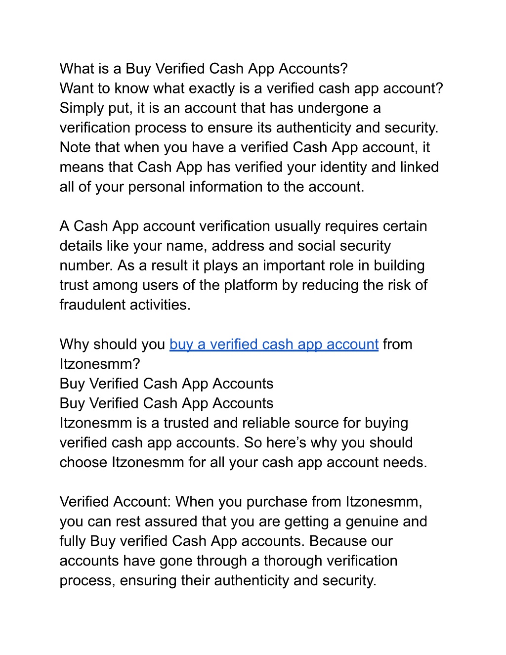Viewport: 506px width, 655px height.
Task: Click the line 'details like your name, address and social security'
Action: pyautogui.click(x=225, y=246)
